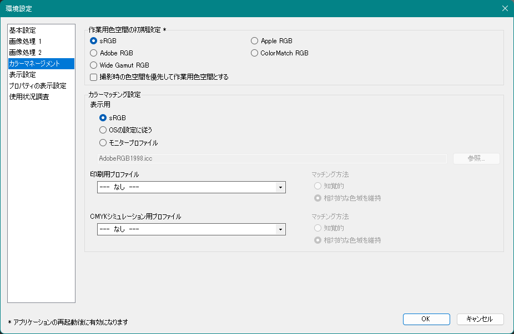Select モニタープロファイル for display matching

103,143
